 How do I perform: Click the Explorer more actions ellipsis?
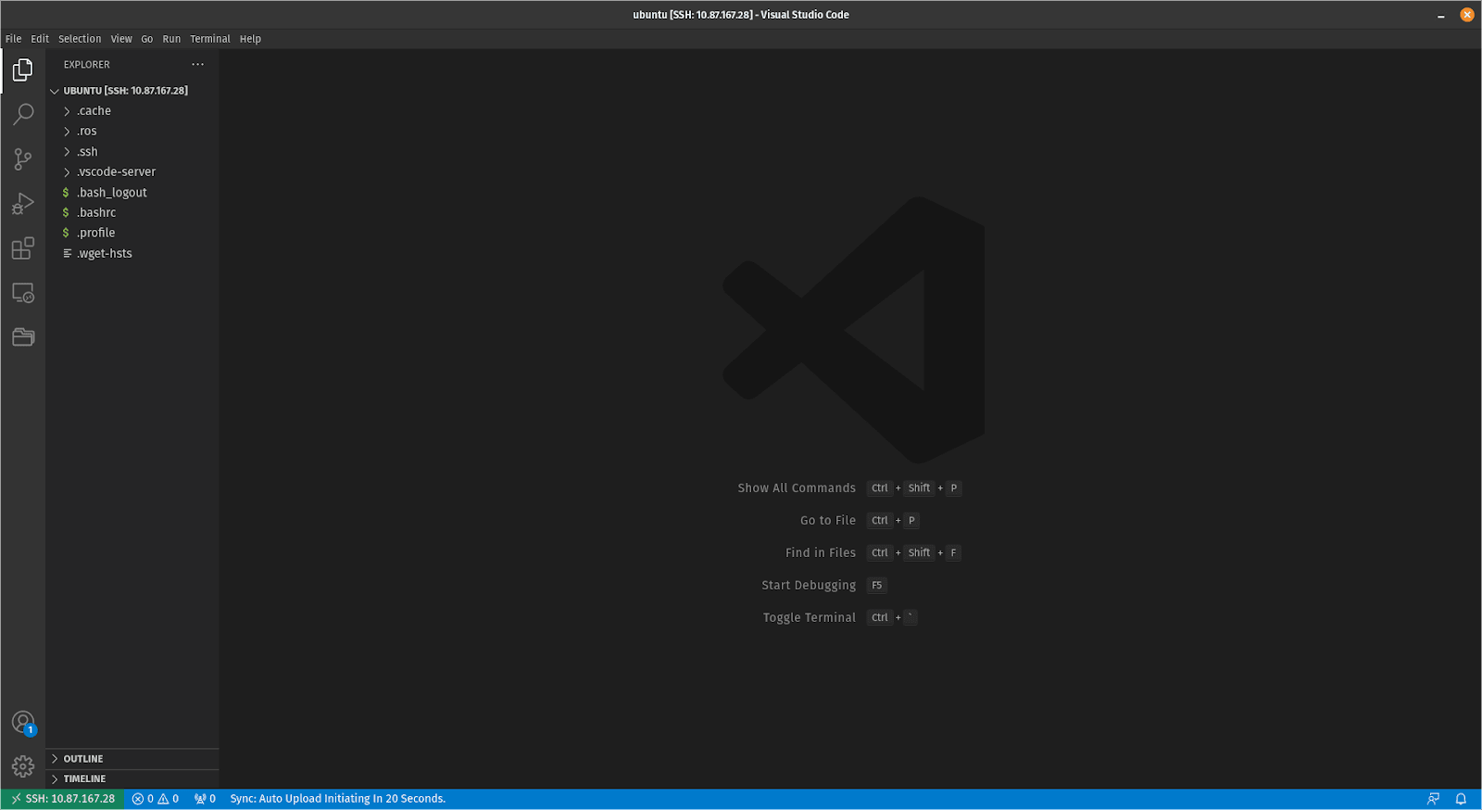[x=197, y=64]
